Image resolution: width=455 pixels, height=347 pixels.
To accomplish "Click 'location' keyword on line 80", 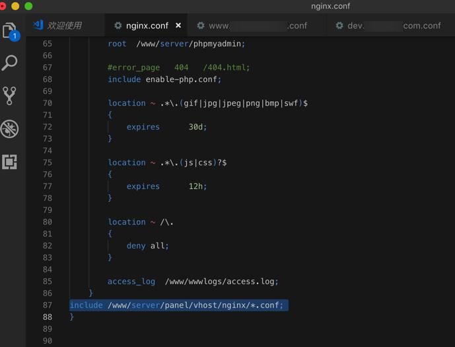I will pos(127,222).
